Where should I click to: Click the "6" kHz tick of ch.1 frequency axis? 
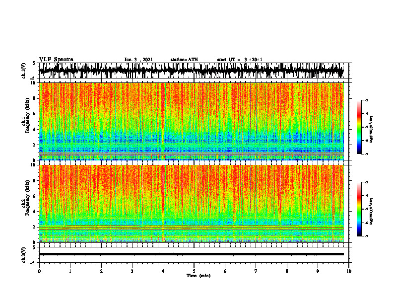click(x=34, y=114)
